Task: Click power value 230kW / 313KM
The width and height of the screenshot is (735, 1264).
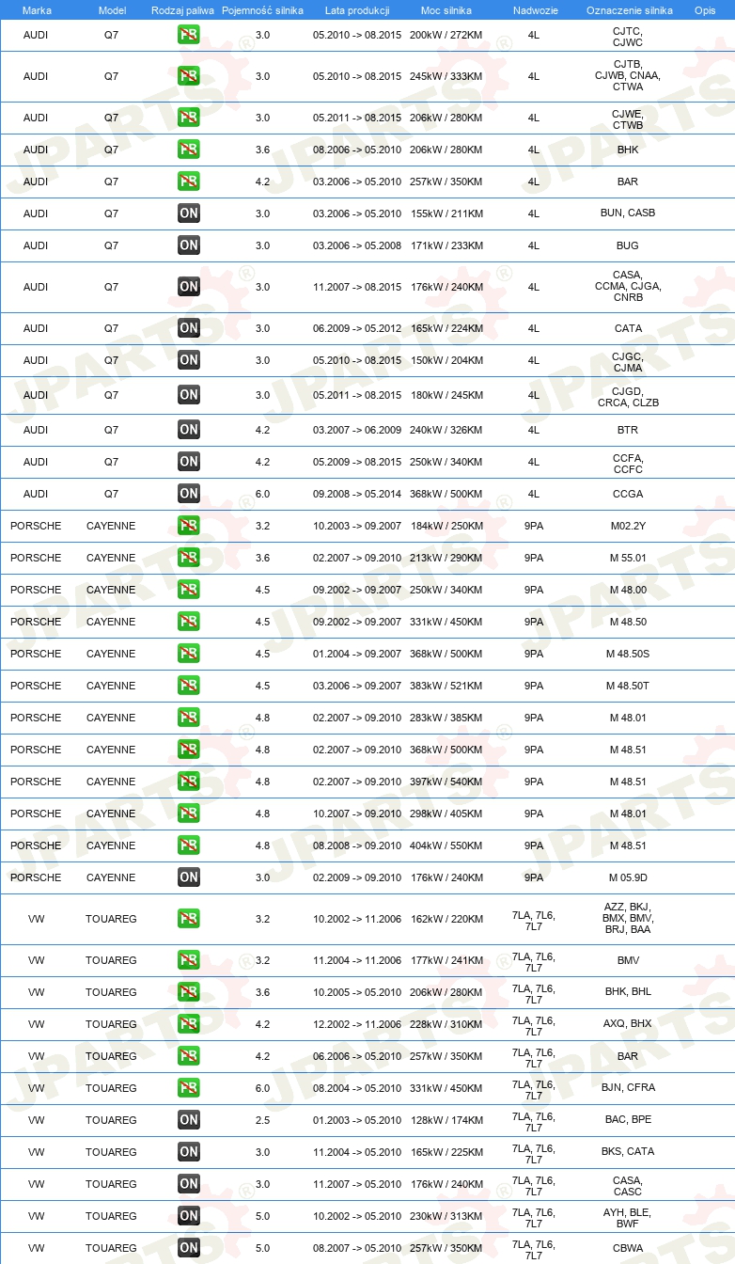Action: (446, 1216)
